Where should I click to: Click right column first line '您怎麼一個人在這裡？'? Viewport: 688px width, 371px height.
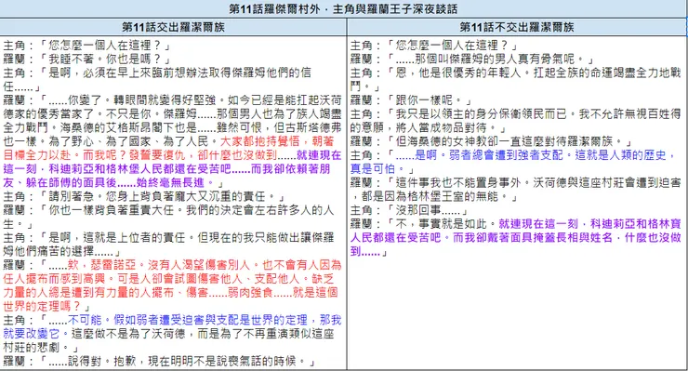click(452, 46)
